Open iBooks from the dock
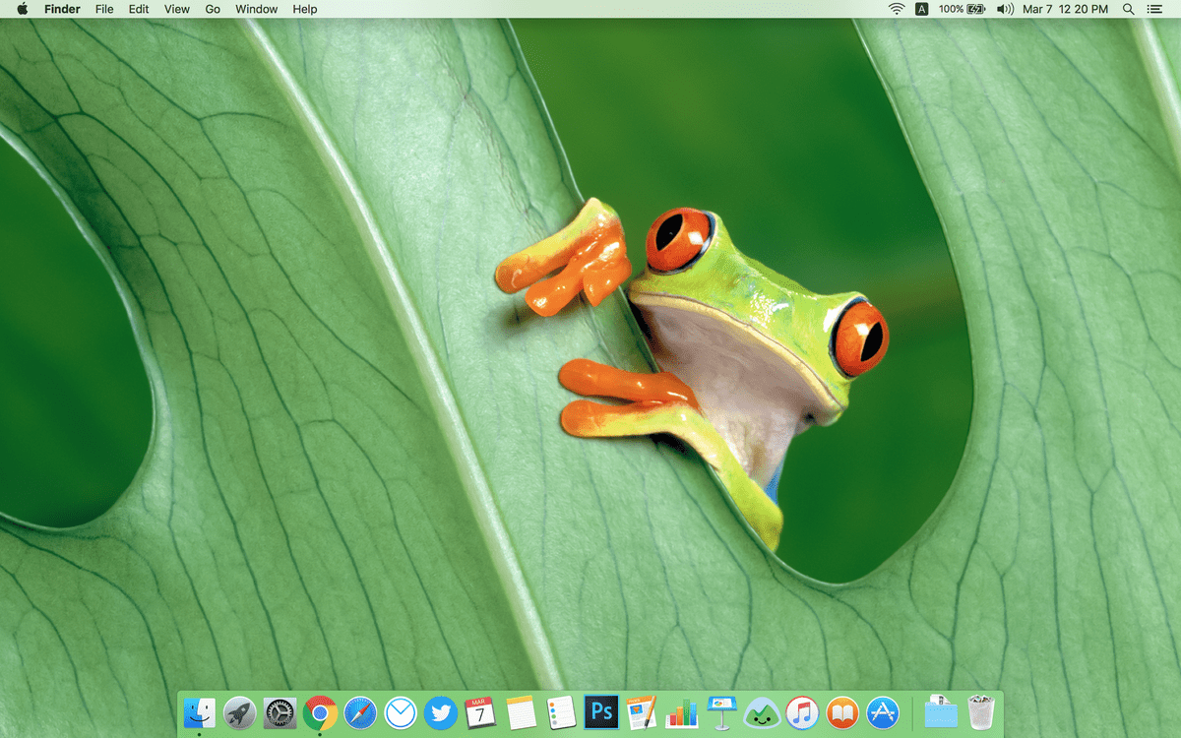This screenshot has width=1181, height=738. click(x=842, y=712)
